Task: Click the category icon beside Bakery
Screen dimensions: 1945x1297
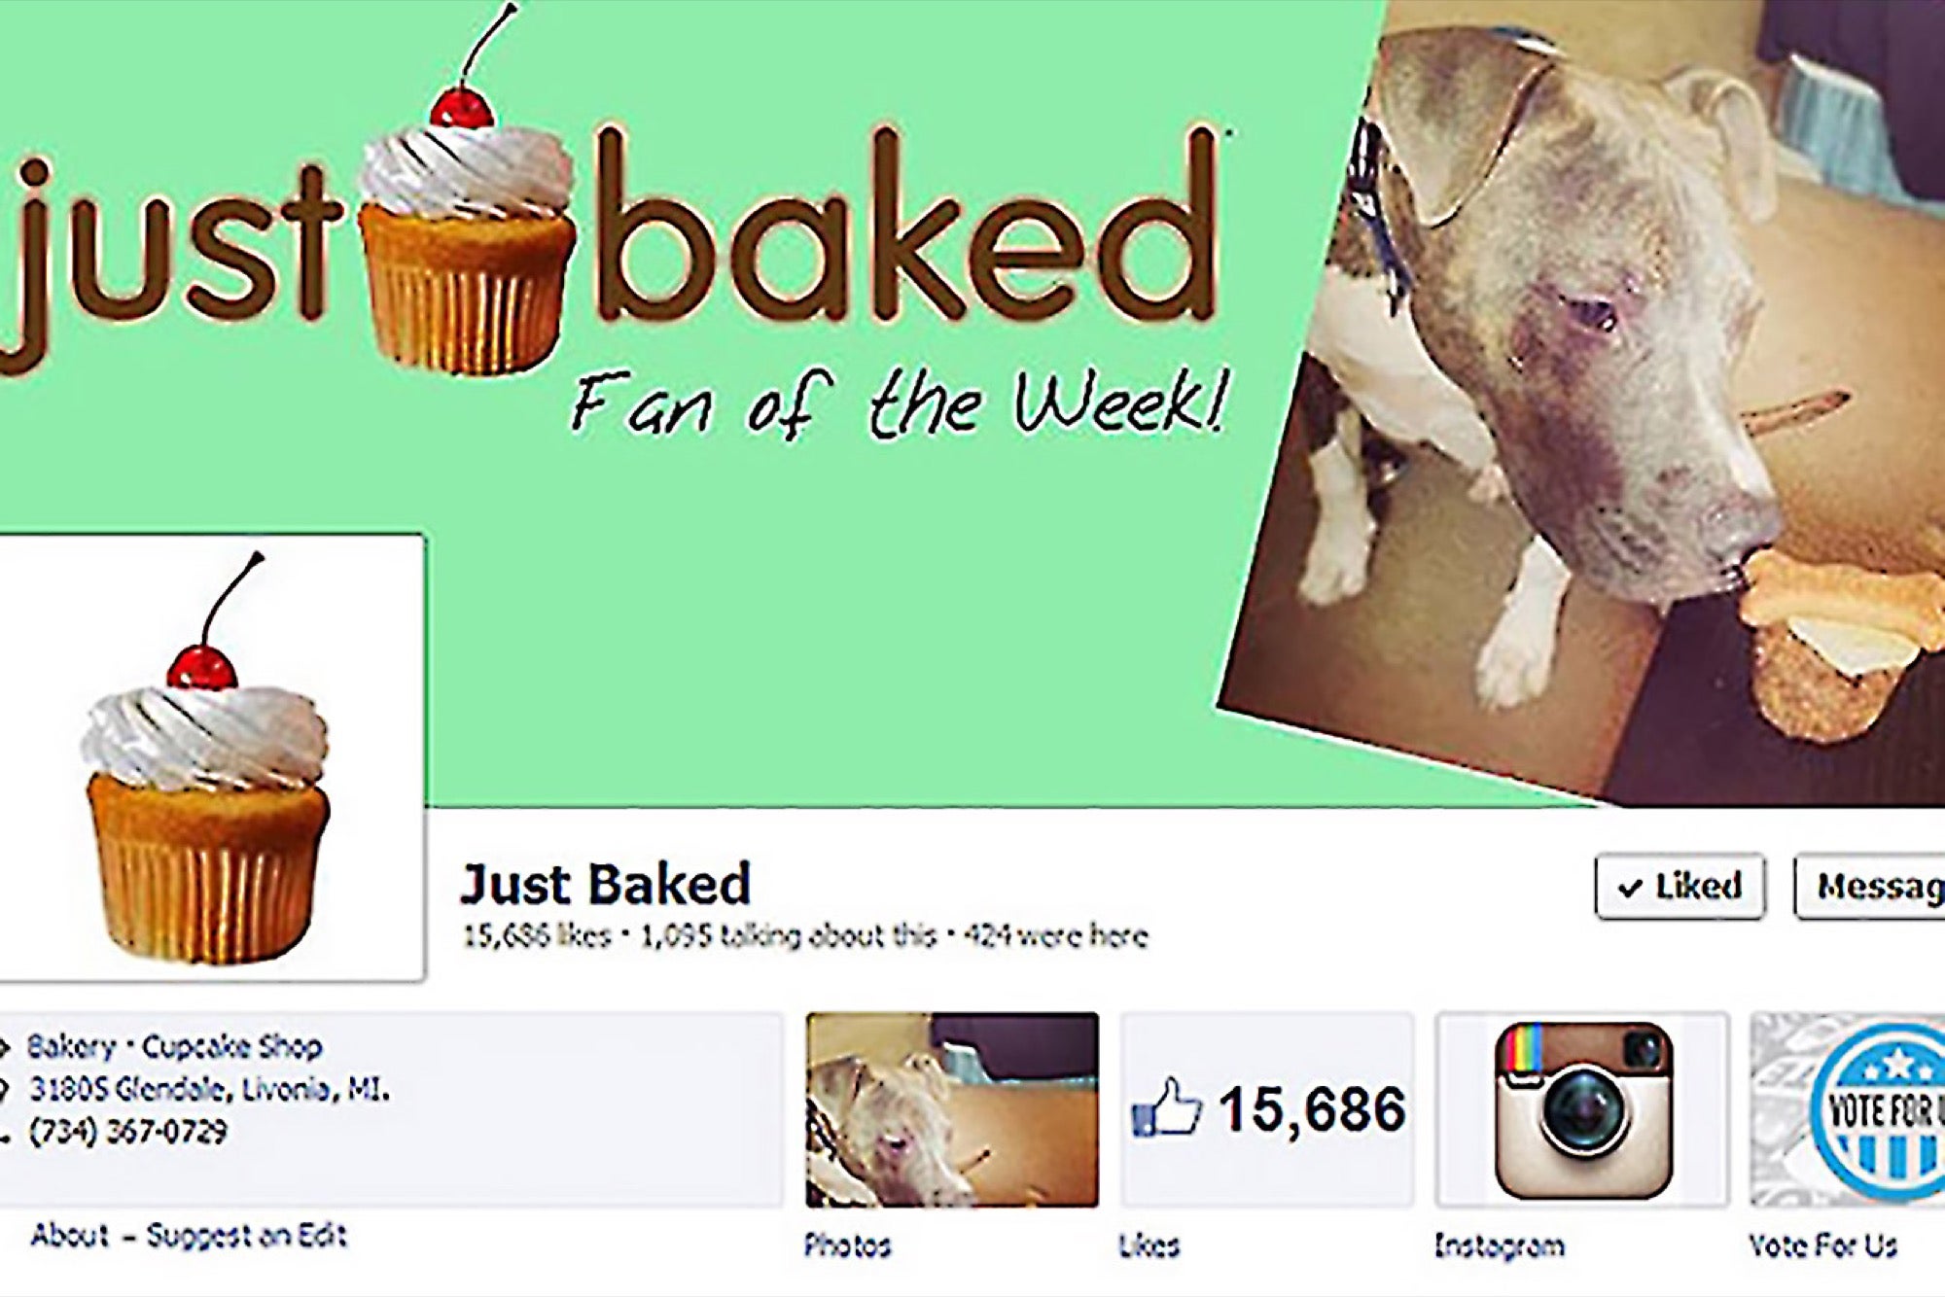Action: coord(5,1048)
